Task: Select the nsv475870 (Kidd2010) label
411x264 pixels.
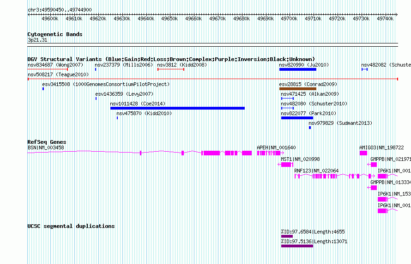Action: pyautogui.click(x=144, y=113)
